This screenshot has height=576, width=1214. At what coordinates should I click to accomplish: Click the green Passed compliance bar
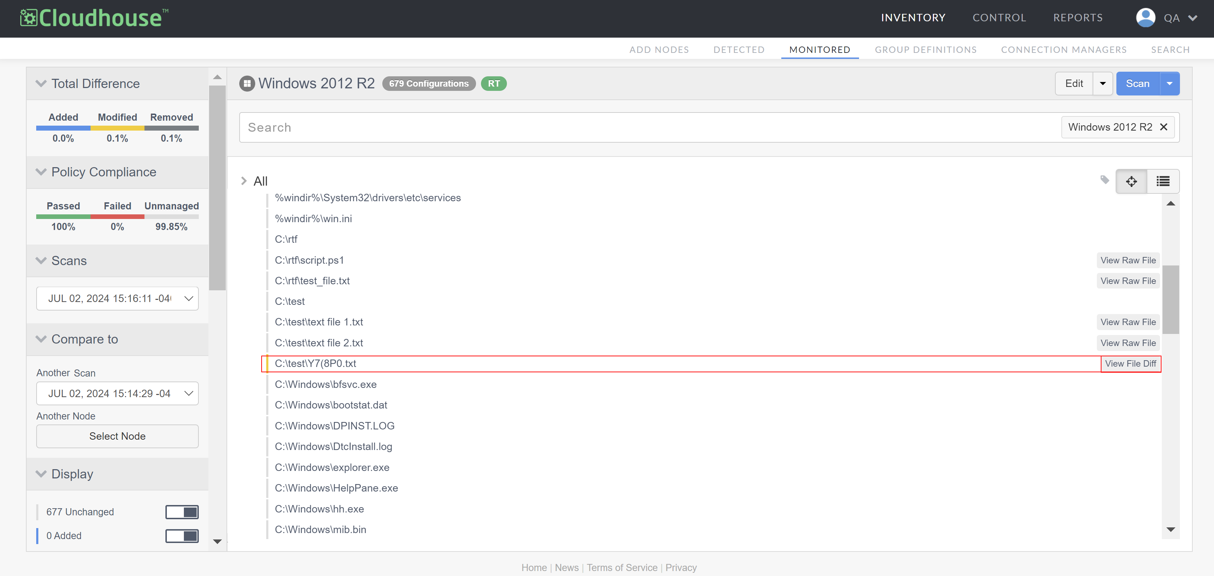63,217
